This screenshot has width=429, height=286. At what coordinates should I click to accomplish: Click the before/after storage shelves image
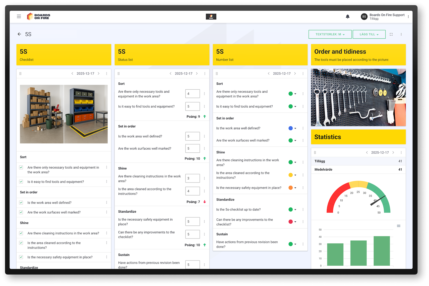(x=64, y=114)
